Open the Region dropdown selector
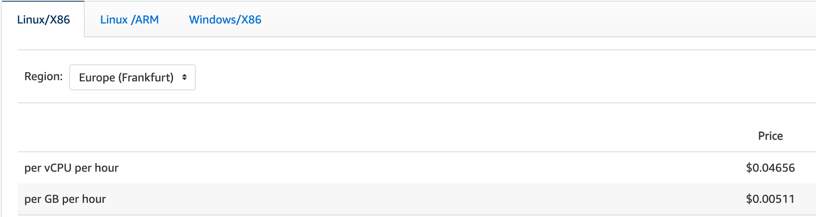The height and width of the screenshot is (217, 816). click(132, 77)
